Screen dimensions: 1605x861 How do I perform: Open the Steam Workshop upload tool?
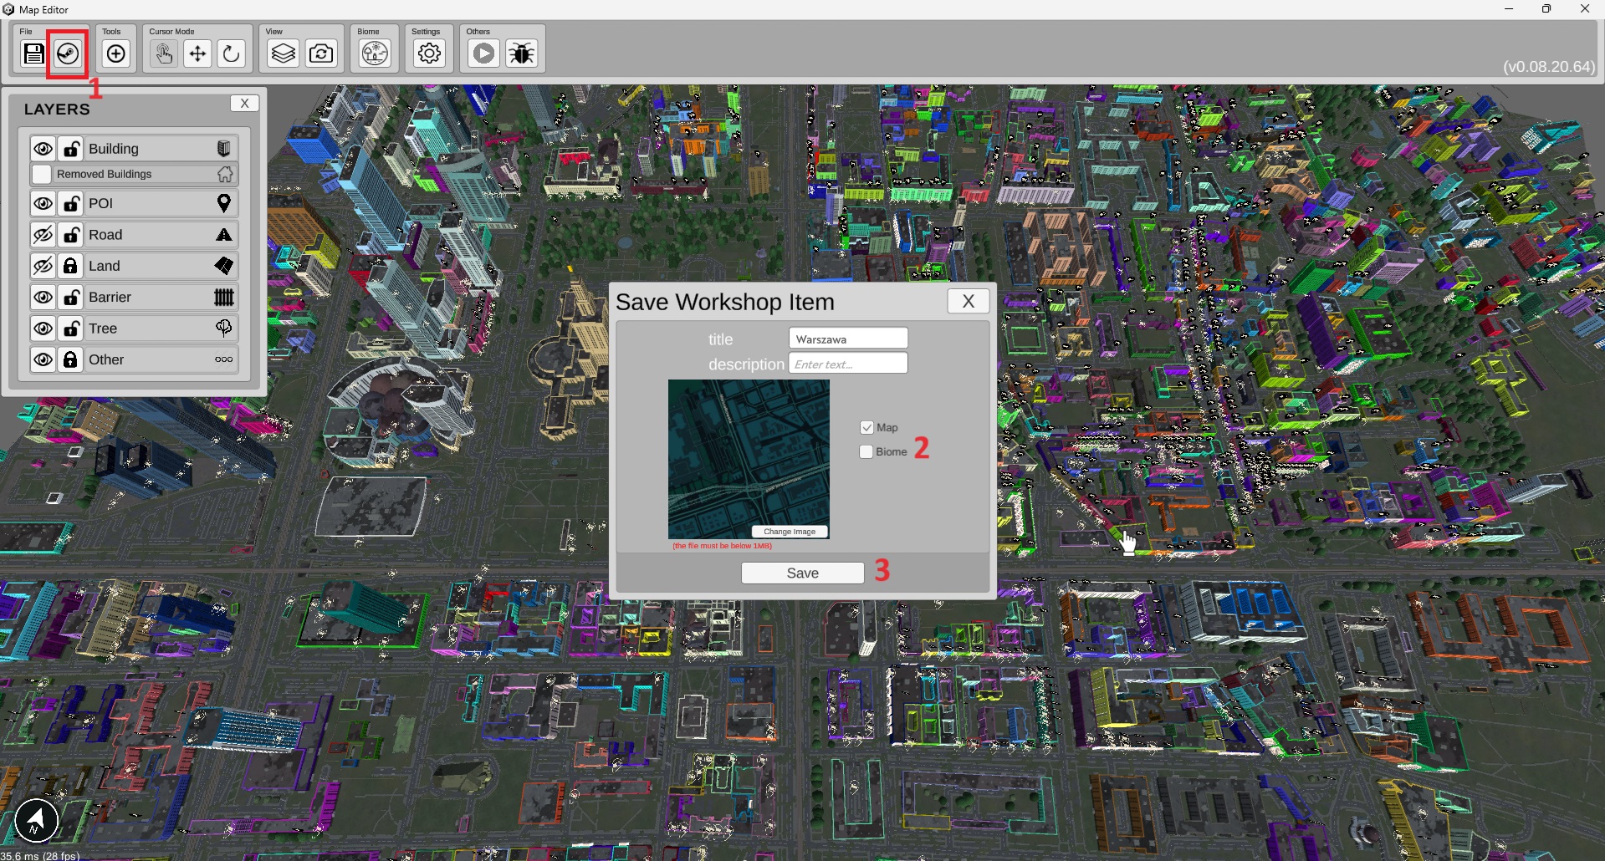(68, 54)
